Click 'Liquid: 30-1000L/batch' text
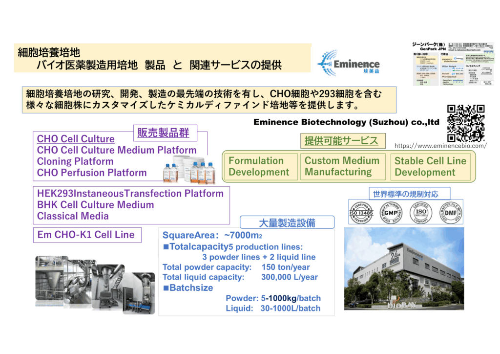 pos(273,309)
